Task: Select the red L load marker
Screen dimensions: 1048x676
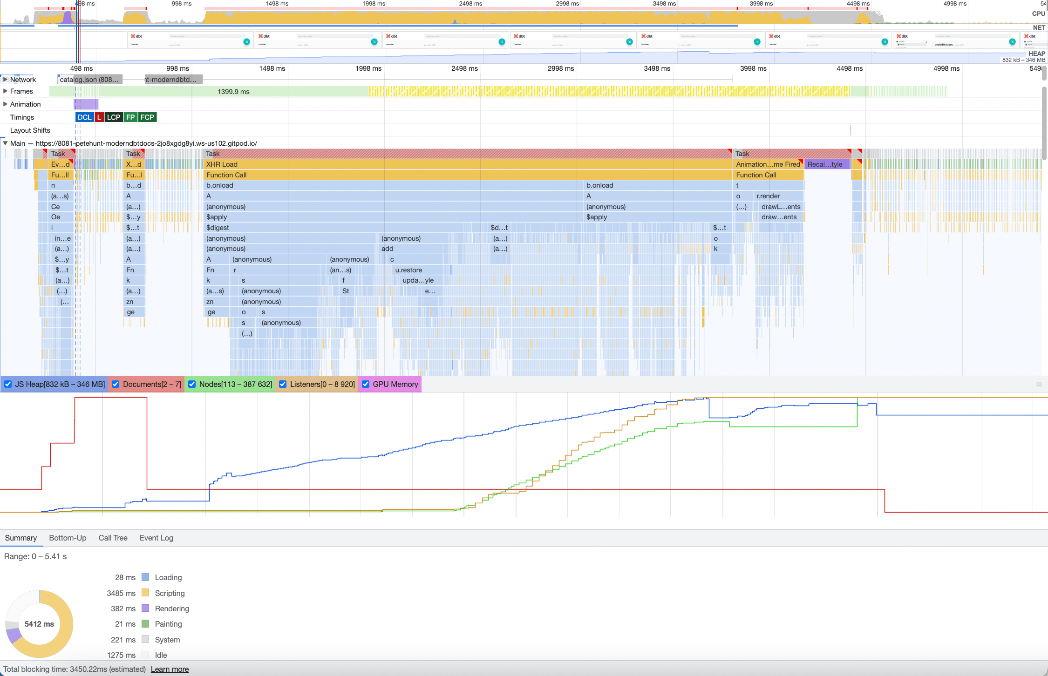Action: [99, 117]
